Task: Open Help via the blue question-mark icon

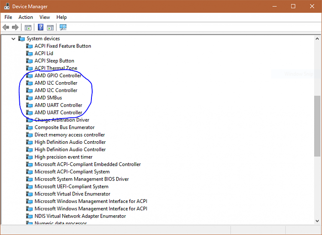Action: pos(41,27)
